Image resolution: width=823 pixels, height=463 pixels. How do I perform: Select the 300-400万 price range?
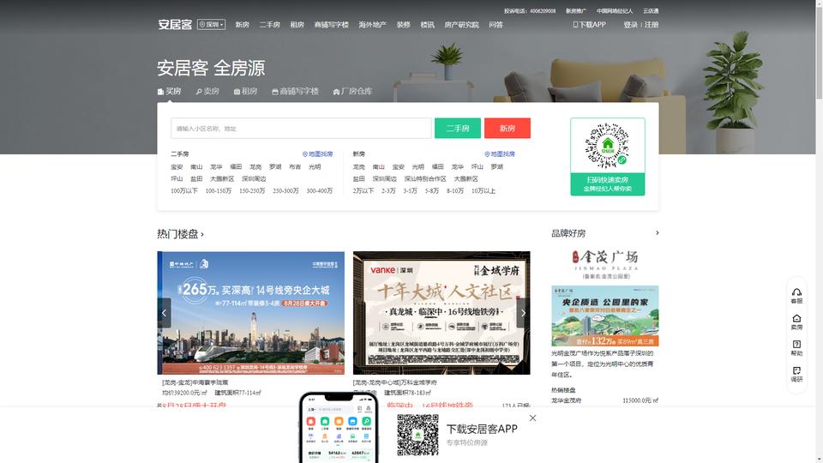click(x=320, y=191)
